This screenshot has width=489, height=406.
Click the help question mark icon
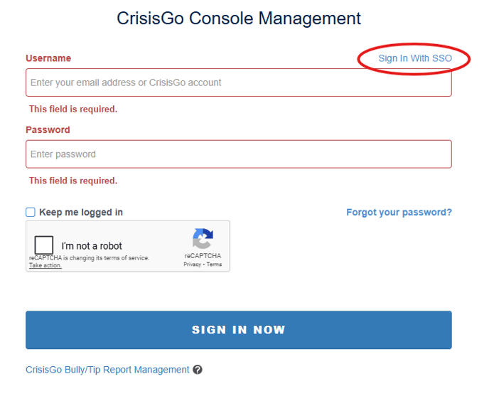pos(198,370)
